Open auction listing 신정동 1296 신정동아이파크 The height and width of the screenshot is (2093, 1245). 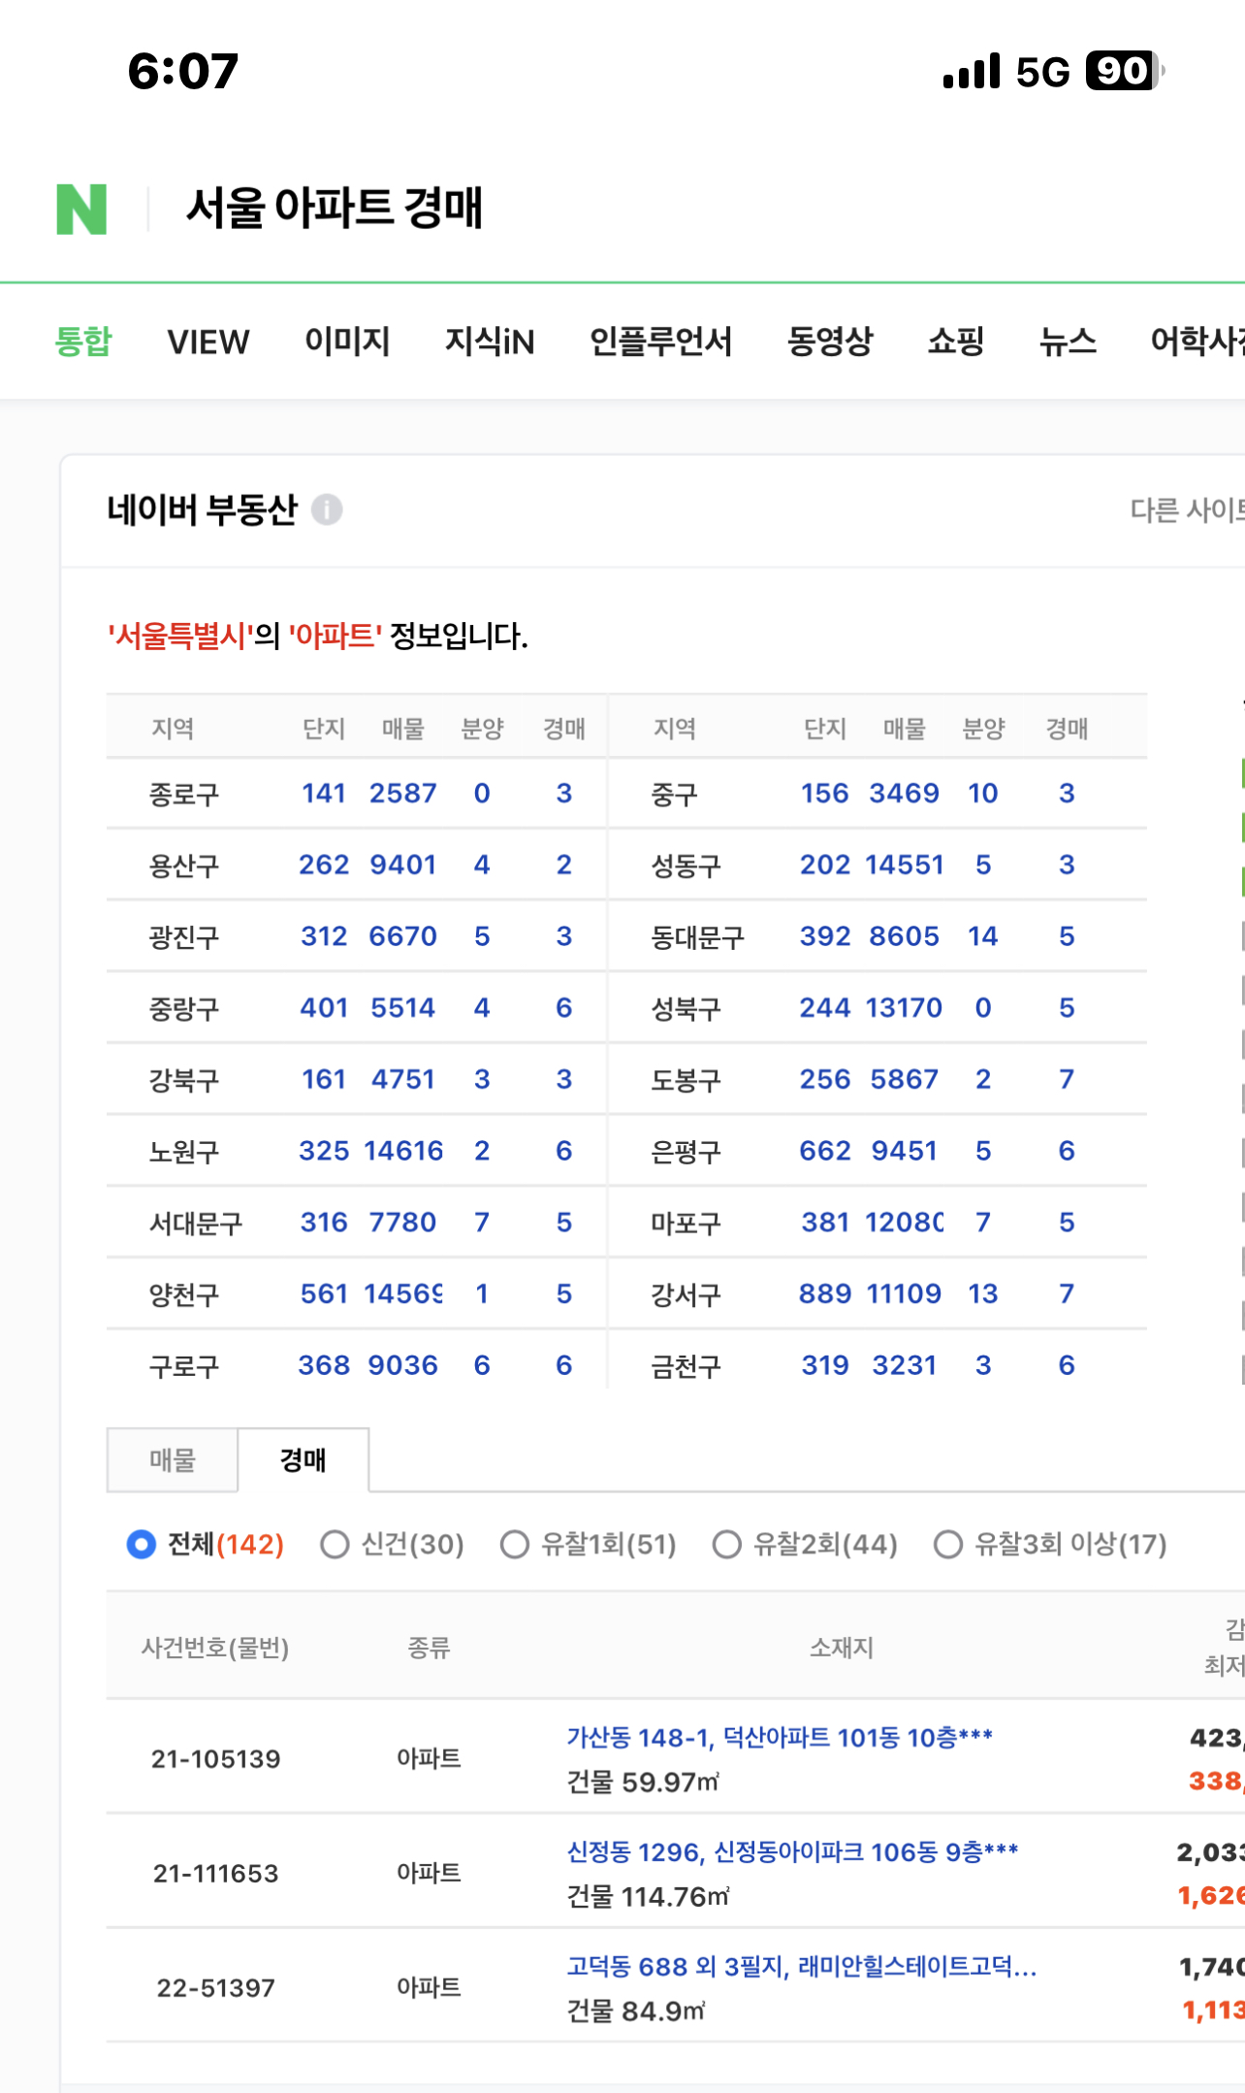(x=792, y=1851)
